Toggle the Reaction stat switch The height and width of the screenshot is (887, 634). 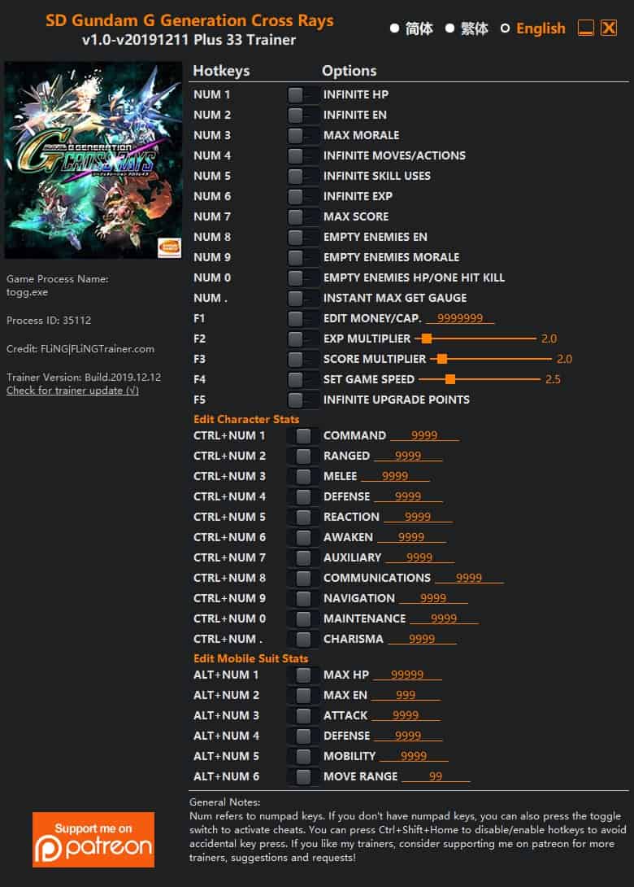click(303, 517)
